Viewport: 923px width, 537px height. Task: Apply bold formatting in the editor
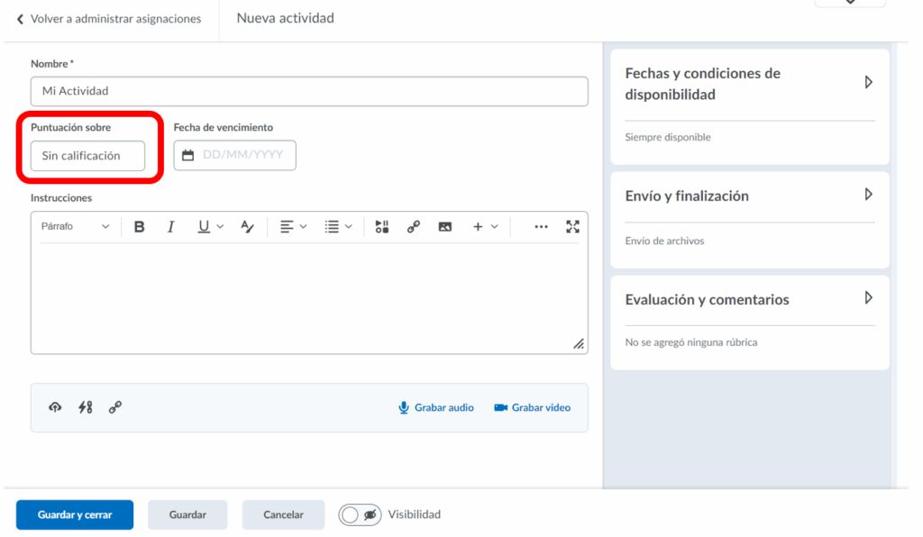(x=140, y=227)
